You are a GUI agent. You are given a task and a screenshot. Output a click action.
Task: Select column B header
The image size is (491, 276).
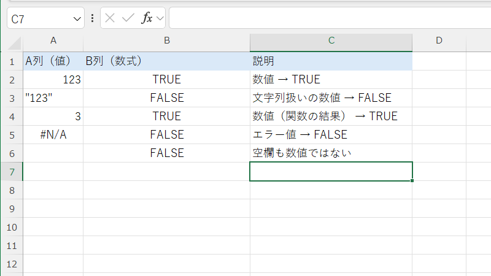(x=166, y=41)
